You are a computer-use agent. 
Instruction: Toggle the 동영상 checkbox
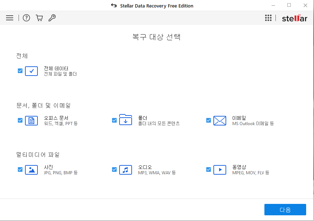208,170
